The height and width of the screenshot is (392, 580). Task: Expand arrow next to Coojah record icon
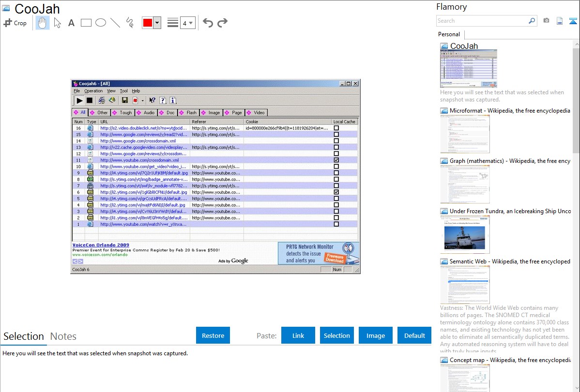(x=142, y=101)
